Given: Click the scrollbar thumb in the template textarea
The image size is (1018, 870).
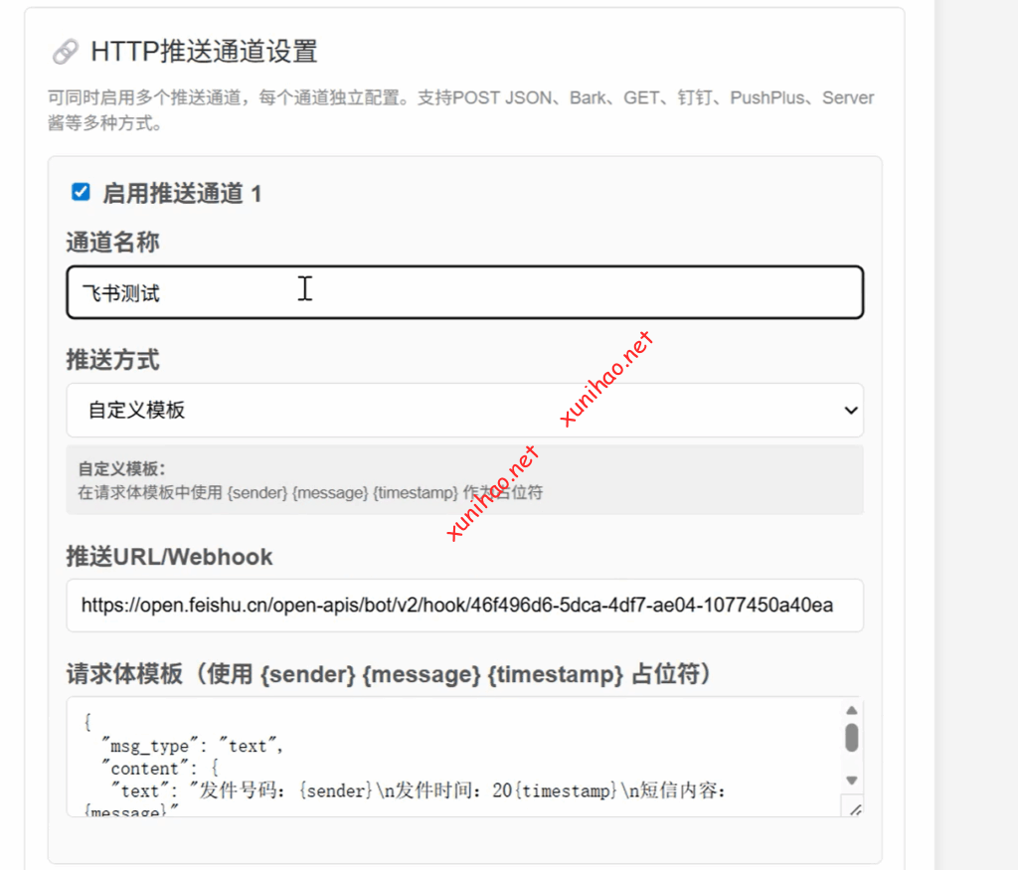Looking at the screenshot, I should pos(851,738).
